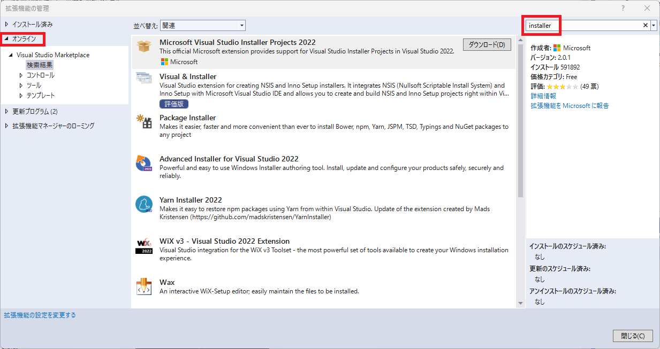Click the WiX v3 2022 extension icon

143,246
